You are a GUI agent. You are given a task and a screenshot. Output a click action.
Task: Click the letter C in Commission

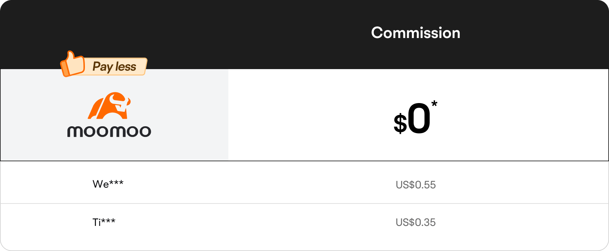pos(377,33)
